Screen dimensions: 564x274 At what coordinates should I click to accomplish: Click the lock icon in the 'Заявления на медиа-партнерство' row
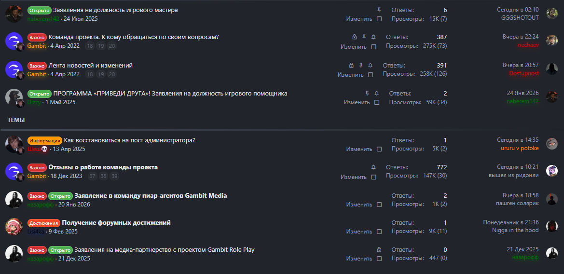(x=379, y=250)
